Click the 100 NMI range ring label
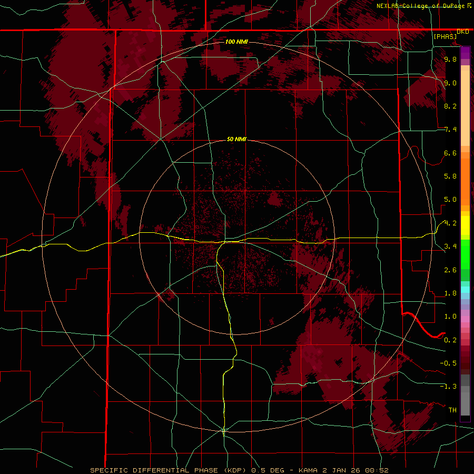Viewport: 474px width, 474px height. (236, 42)
